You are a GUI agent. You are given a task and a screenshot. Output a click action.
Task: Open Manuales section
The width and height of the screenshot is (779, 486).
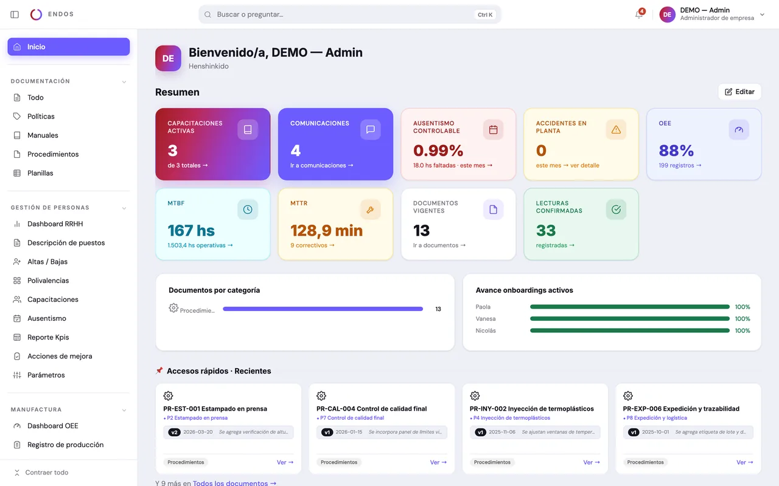tap(69, 135)
